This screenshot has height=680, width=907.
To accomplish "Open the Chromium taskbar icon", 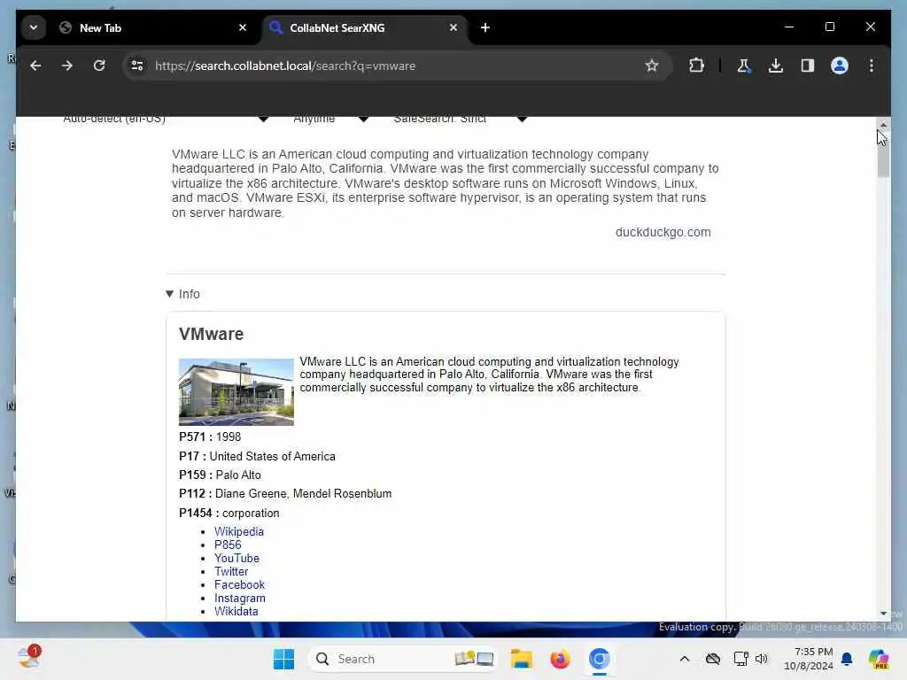I will pyautogui.click(x=600, y=659).
